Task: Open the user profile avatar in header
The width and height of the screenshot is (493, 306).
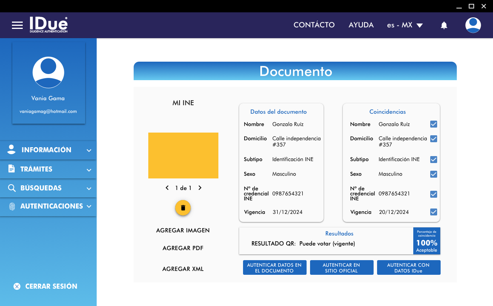Action: click(473, 25)
